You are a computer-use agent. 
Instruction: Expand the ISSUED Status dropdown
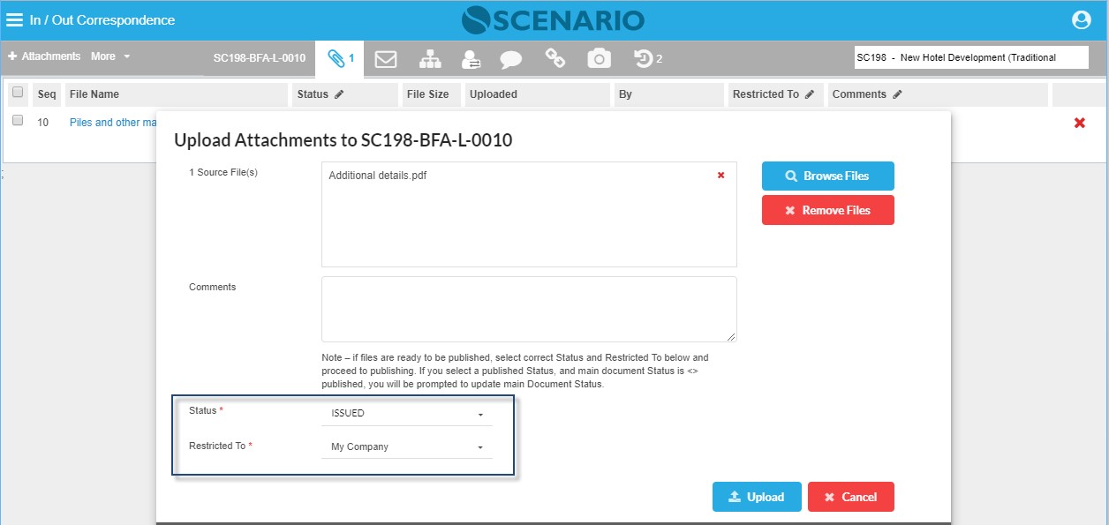406,413
